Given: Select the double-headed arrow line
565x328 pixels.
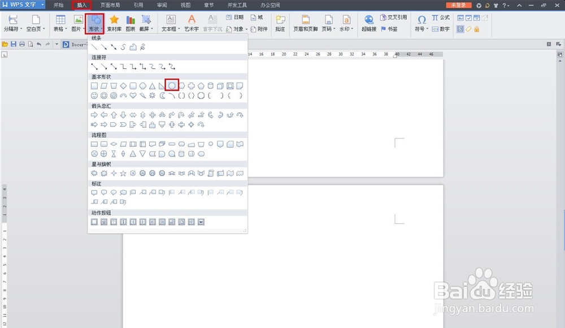Looking at the screenshot, I should click(x=114, y=48).
